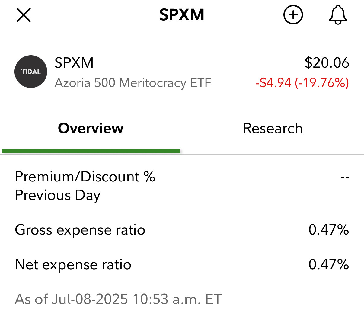
Task: Tap the SPXM ticker symbol beside logo
Action: [74, 63]
